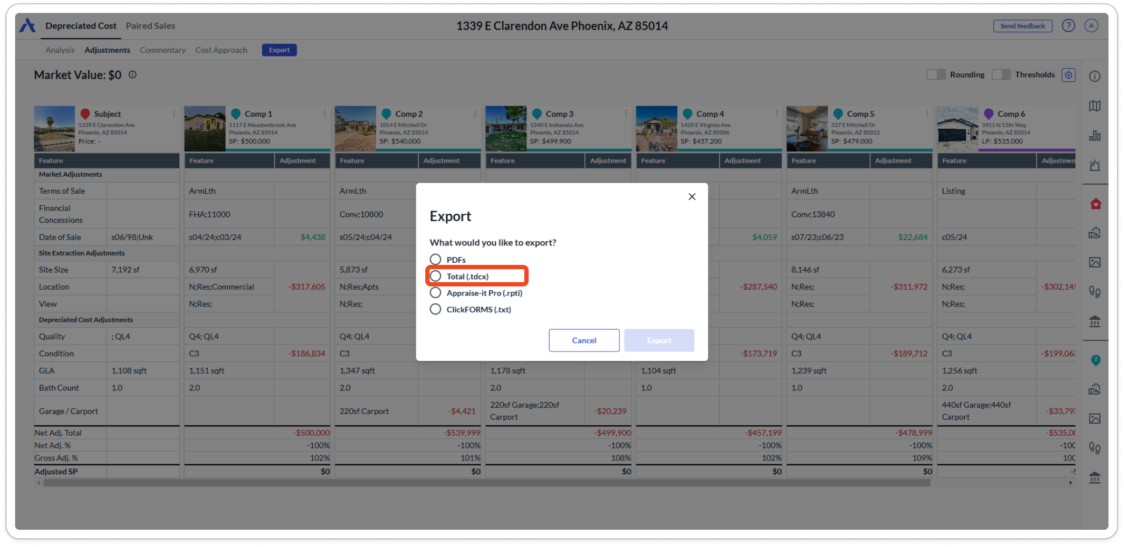Select the PDFs radio option
The height and width of the screenshot is (547, 1124).
click(435, 260)
